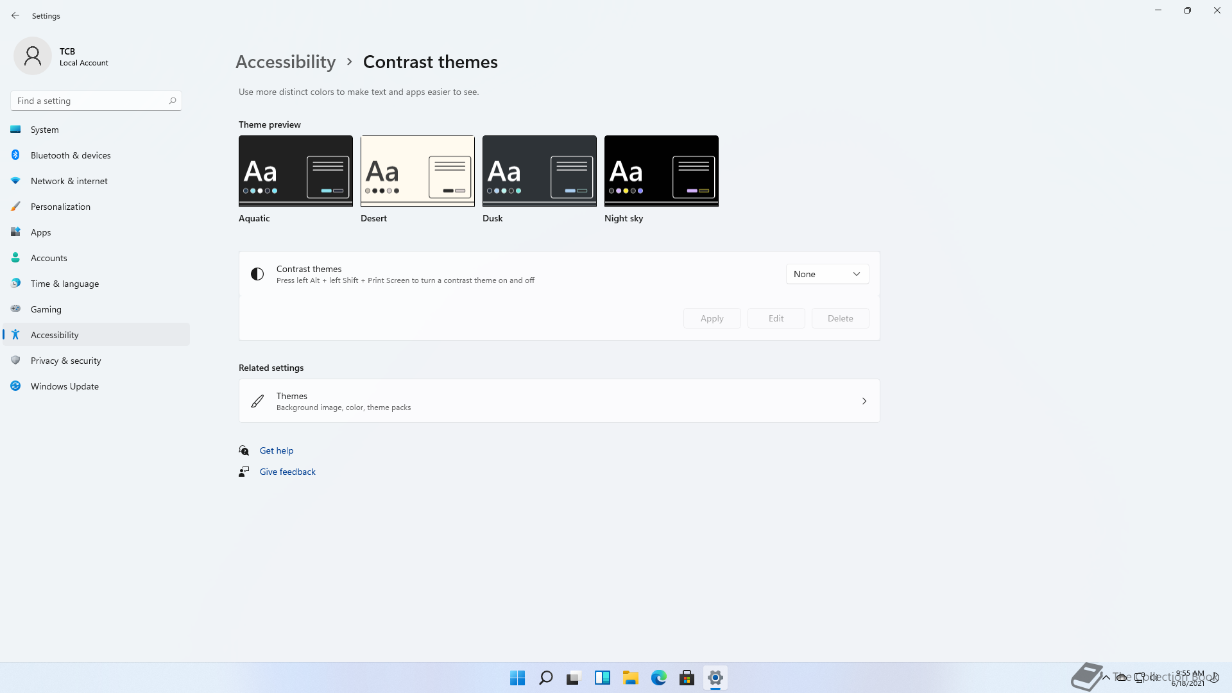Click the Apps icon in sidebar
Viewport: 1232px width, 693px height.
15,232
